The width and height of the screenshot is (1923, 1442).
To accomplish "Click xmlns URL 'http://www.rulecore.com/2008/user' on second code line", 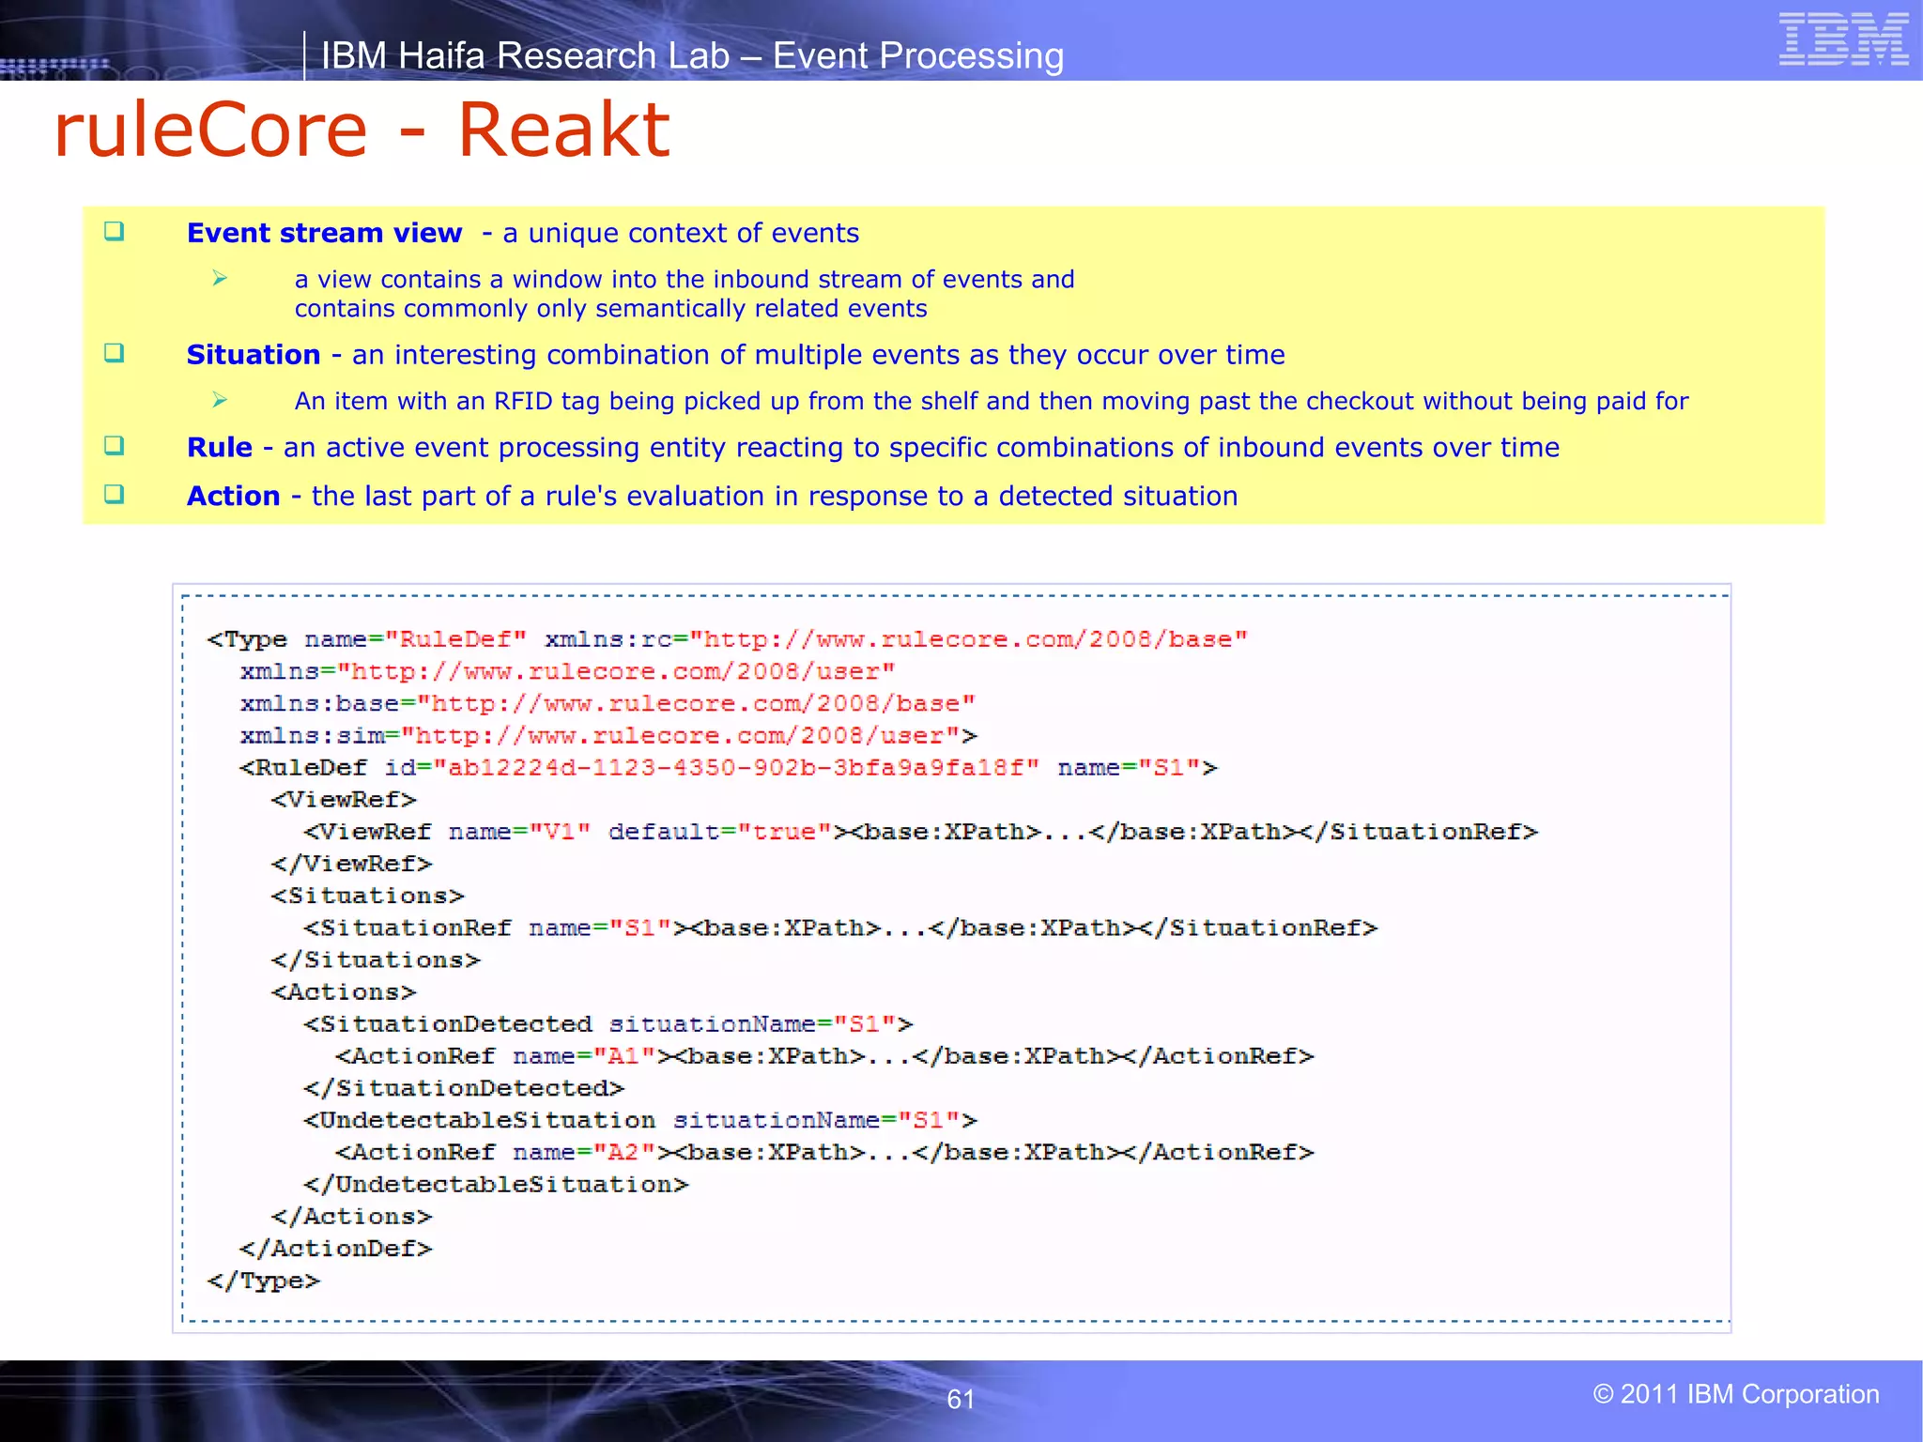I will [616, 672].
